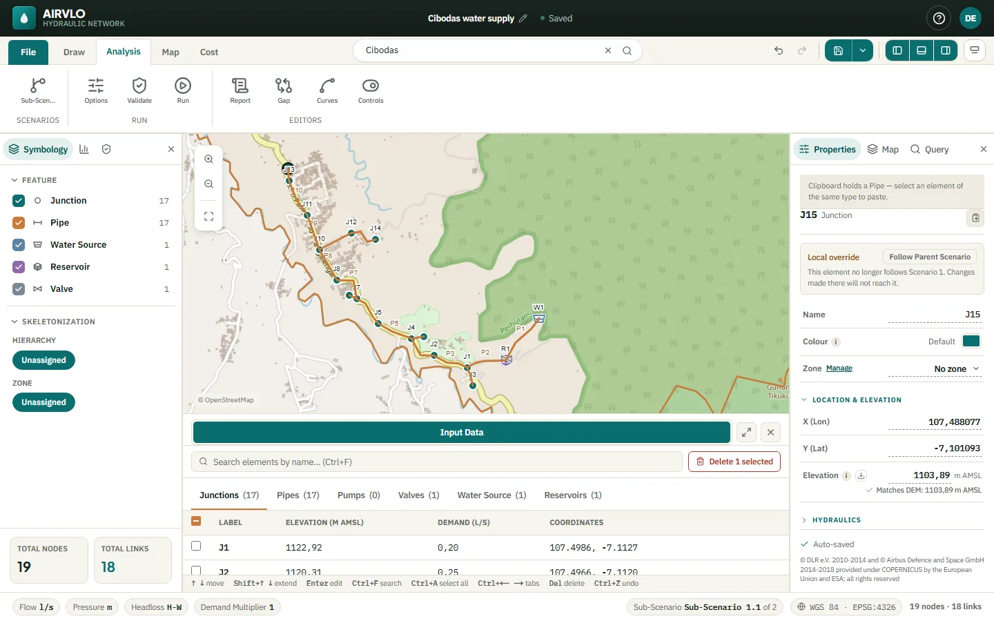Click the element name search field
The height and width of the screenshot is (621, 994).
[x=437, y=462]
